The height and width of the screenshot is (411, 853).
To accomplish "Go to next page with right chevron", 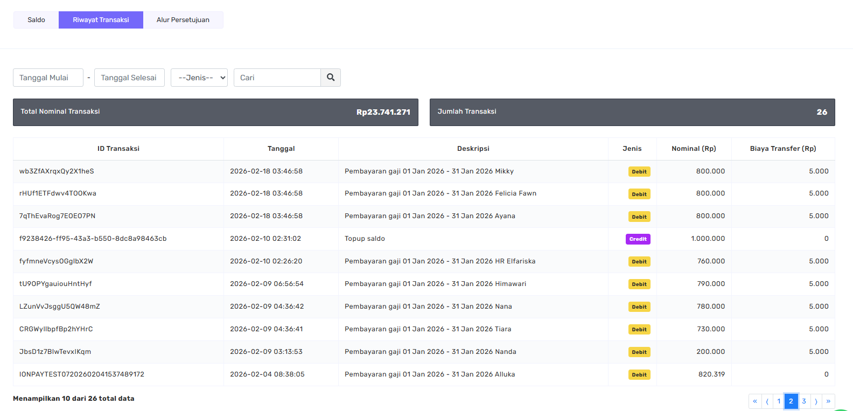I will [816, 401].
